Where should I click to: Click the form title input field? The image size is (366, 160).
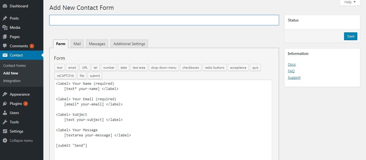pos(164,20)
